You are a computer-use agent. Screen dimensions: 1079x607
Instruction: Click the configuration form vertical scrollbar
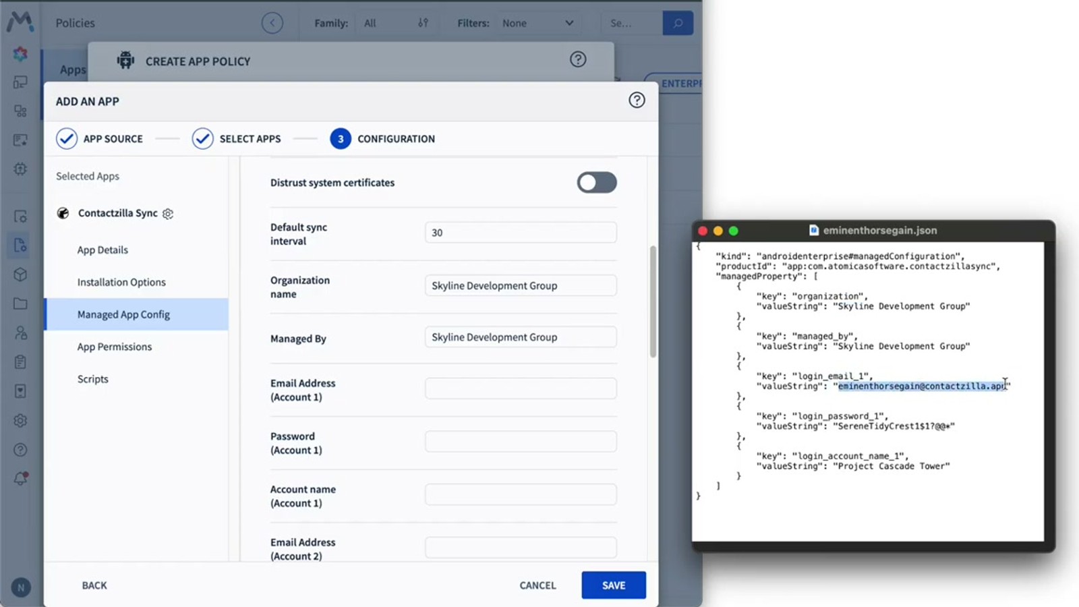click(653, 301)
